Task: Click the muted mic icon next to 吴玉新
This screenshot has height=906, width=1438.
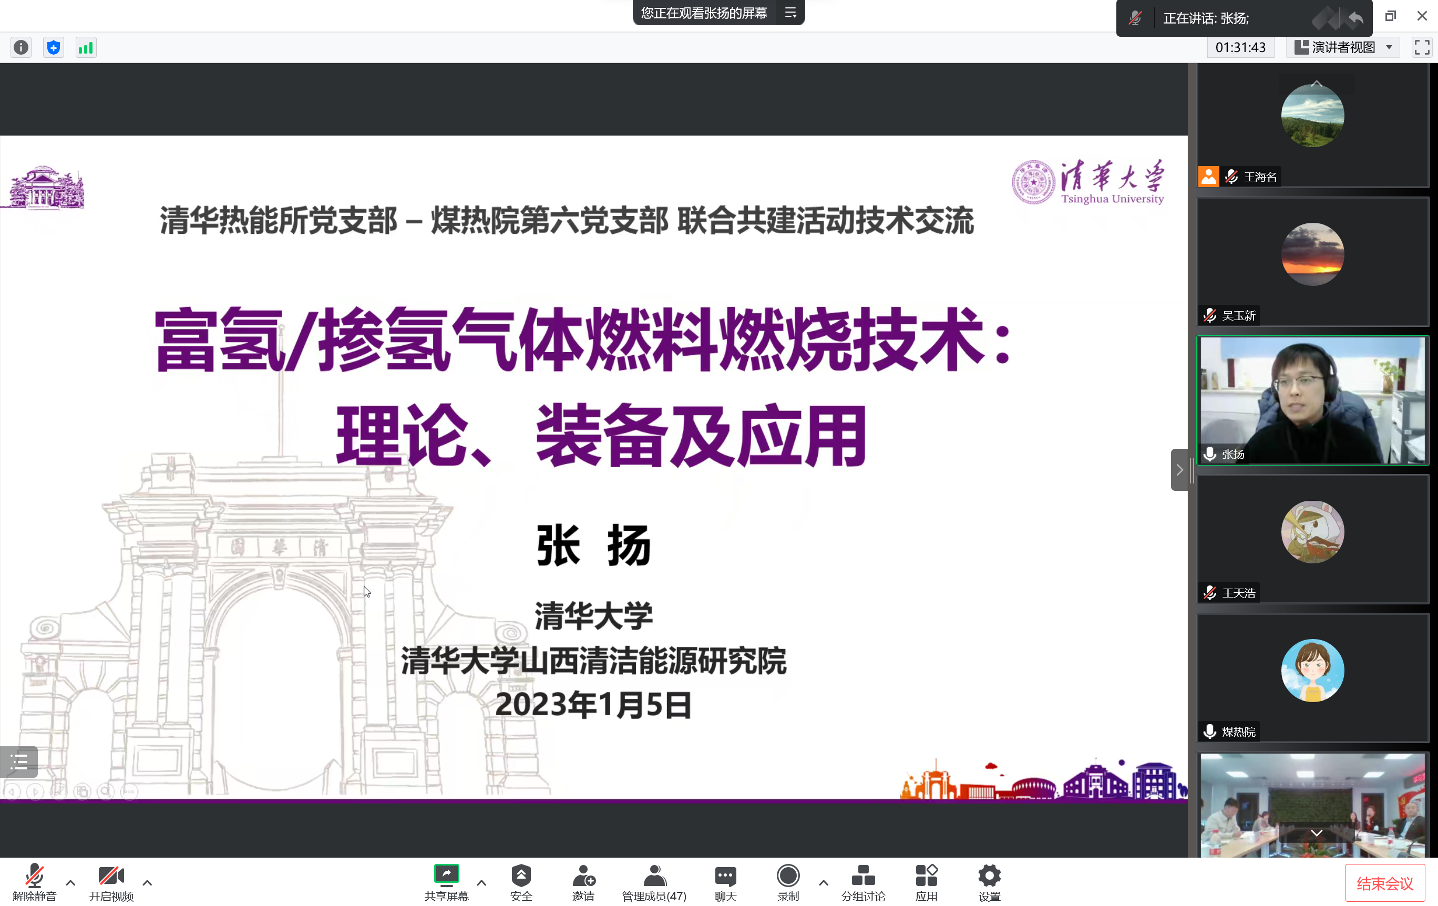Action: (1210, 315)
